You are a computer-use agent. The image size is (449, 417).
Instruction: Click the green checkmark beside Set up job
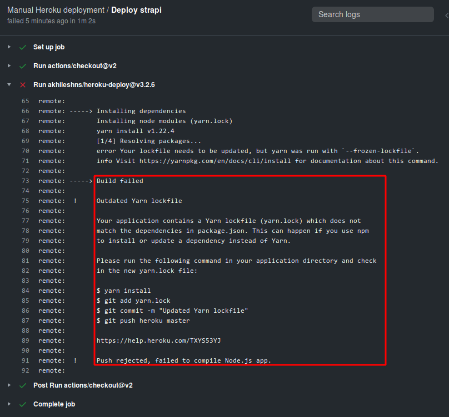[22, 47]
